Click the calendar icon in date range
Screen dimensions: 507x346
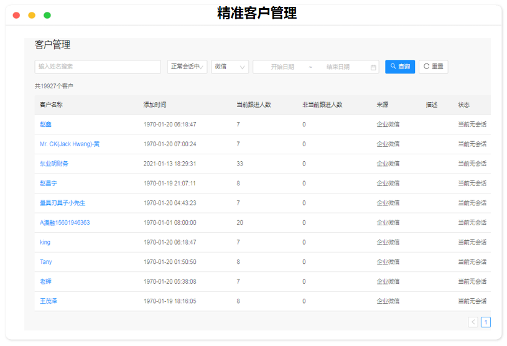click(373, 67)
